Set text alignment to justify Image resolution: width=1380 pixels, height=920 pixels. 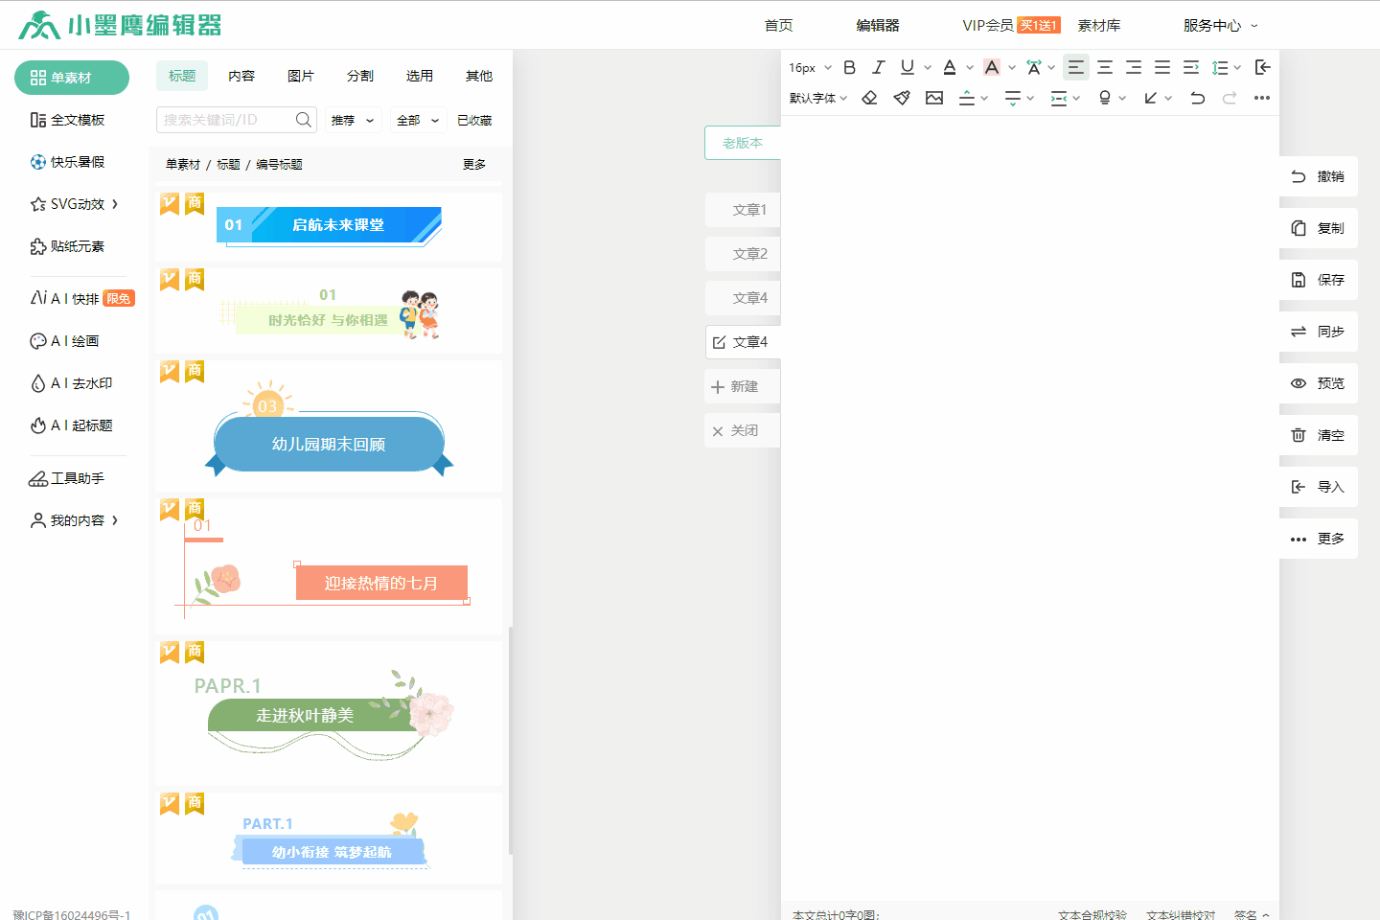coord(1162,67)
